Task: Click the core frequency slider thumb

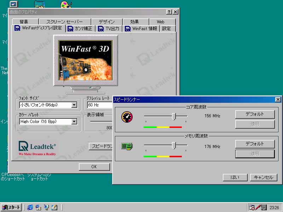Action: pyautogui.click(x=174, y=117)
